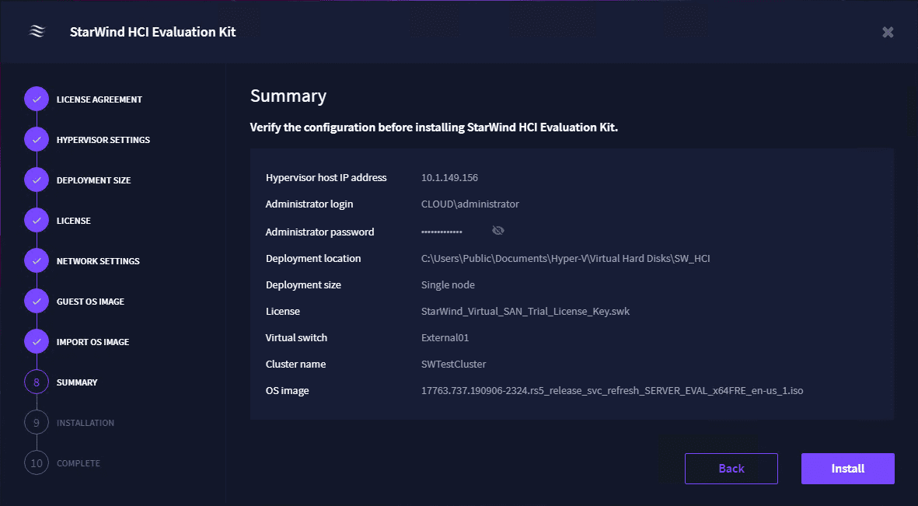Viewport: 918px width, 506px height.
Task: Click the 'Single node' deployment size value
Action: [448, 285]
